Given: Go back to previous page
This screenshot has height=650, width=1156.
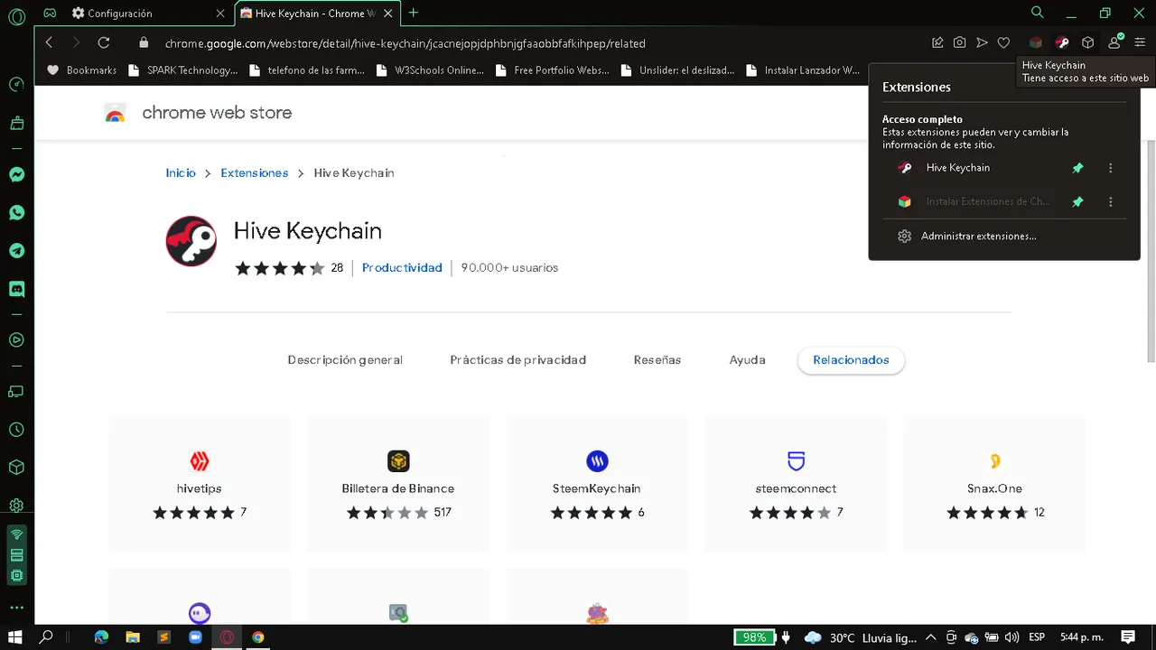Looking at the screenshot, I should tap(49, 42).
